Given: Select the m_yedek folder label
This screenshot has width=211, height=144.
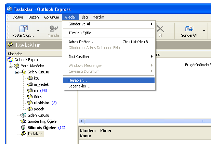Looking at the screenshot, I should [x=41, y=84].
